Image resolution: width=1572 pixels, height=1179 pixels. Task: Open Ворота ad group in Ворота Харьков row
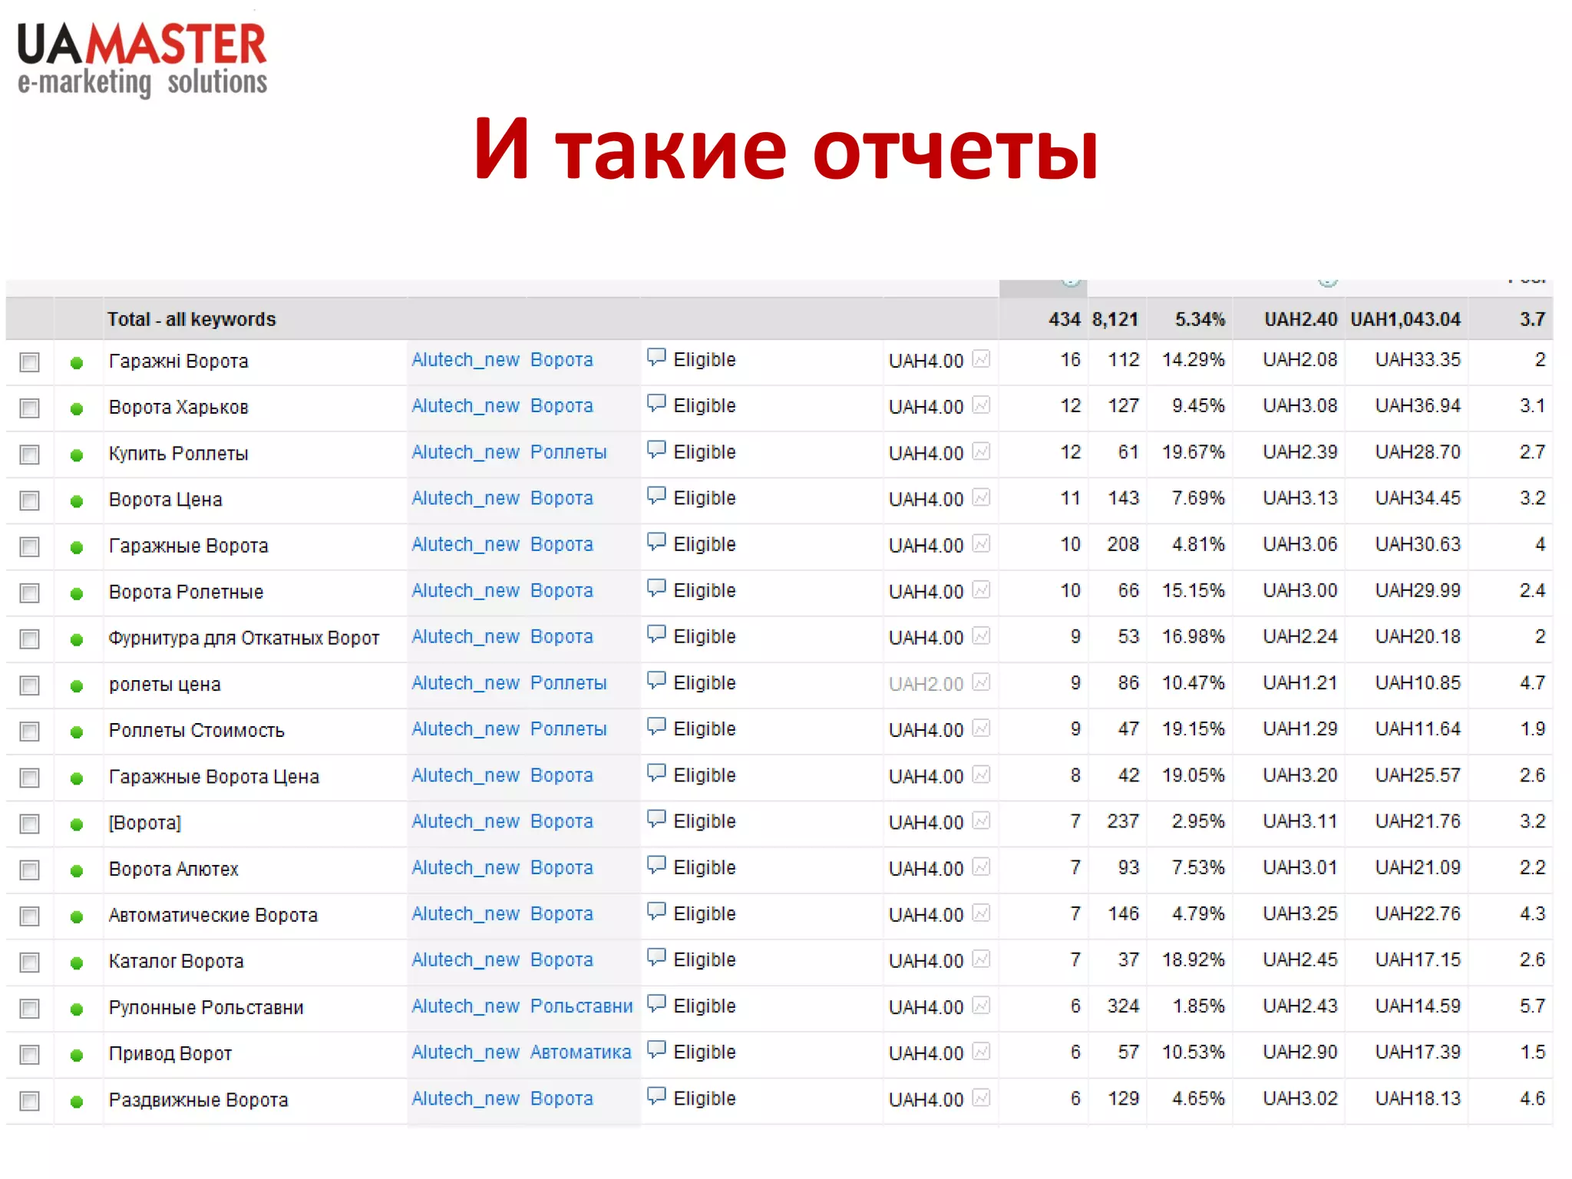[562, 406]
